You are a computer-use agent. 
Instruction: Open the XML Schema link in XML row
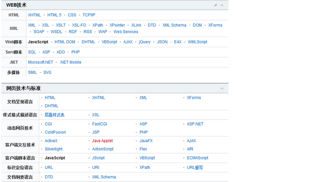174,25
